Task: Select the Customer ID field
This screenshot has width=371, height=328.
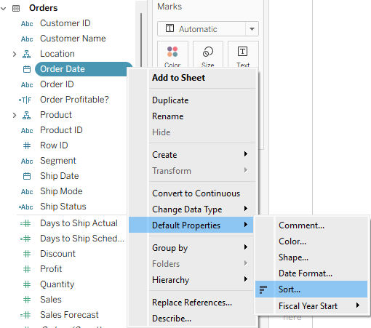Action: [65, 23]
